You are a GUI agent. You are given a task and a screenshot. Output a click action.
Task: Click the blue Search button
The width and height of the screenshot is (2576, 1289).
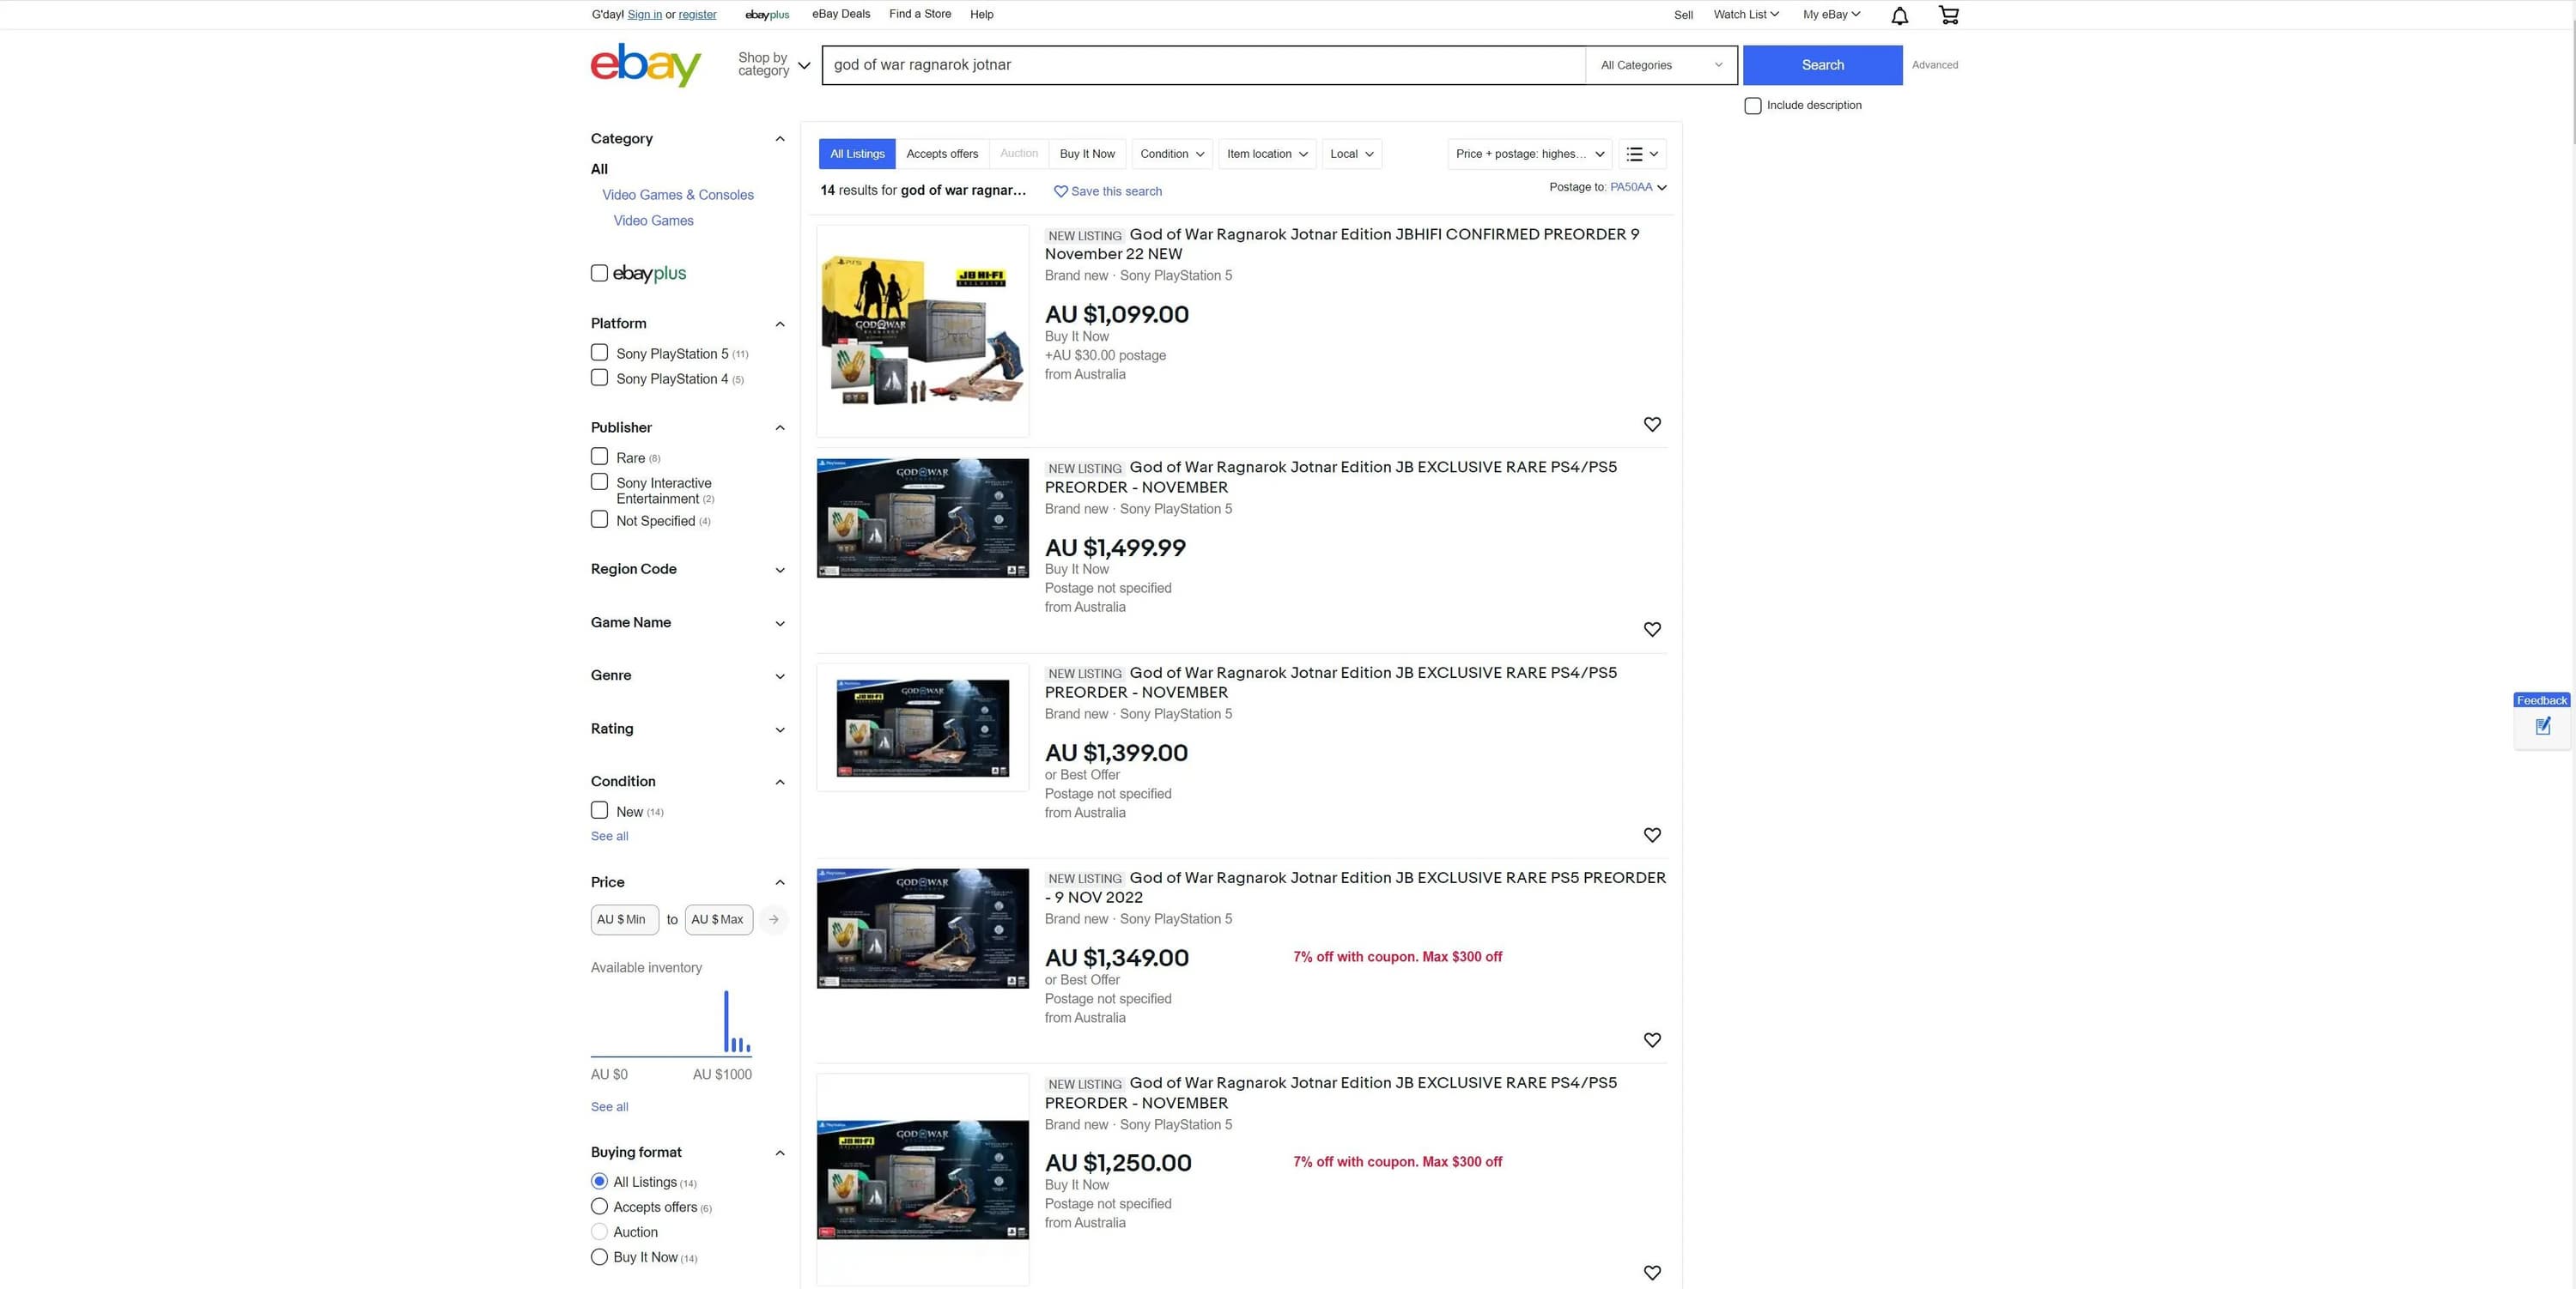[1822, 65]
